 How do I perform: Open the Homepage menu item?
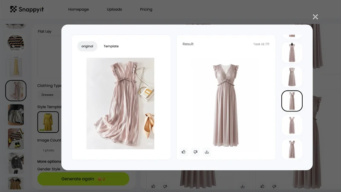[x=78, y=9]
